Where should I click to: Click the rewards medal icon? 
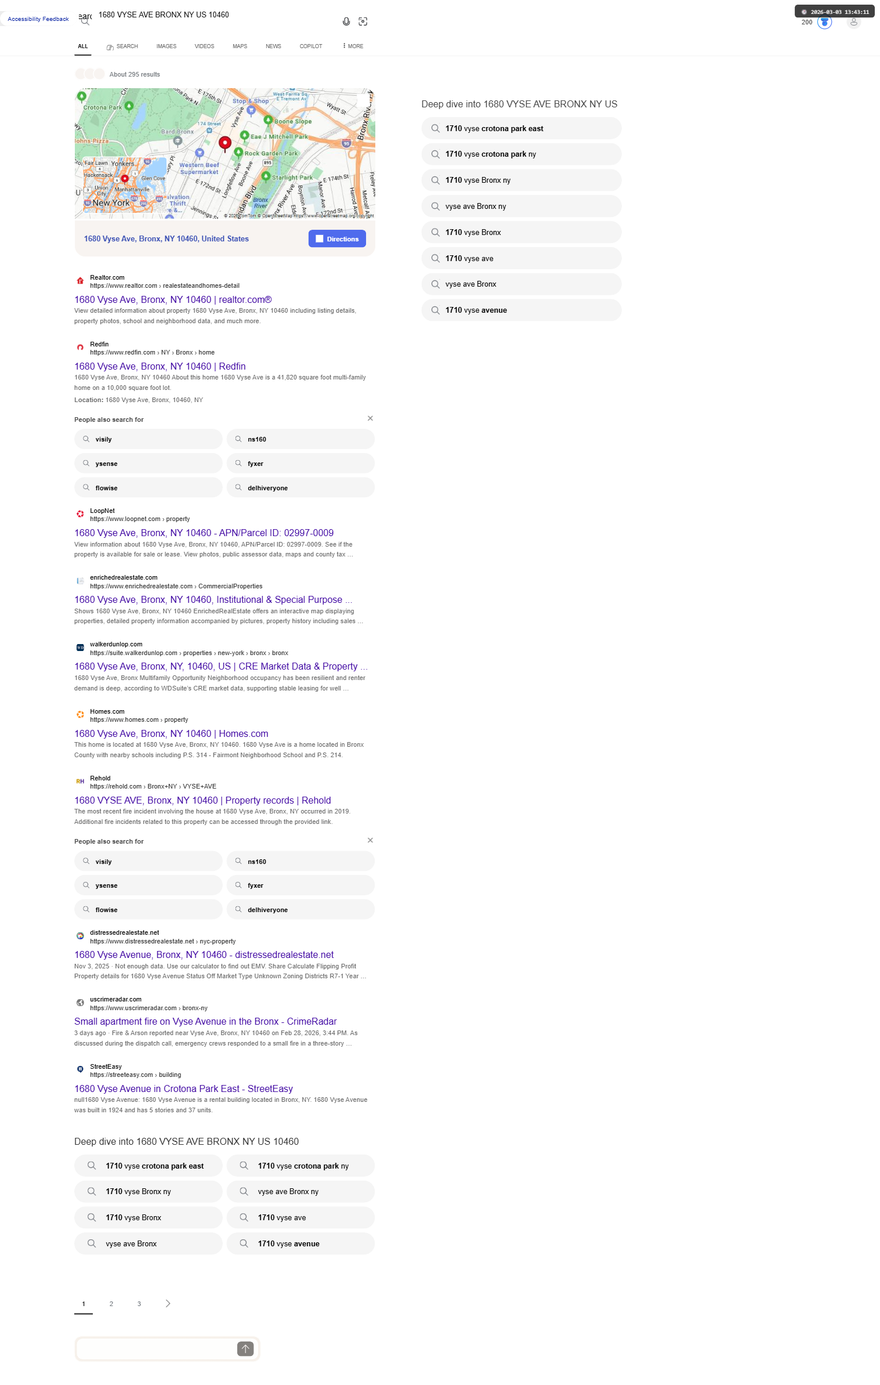pos(824,22)
